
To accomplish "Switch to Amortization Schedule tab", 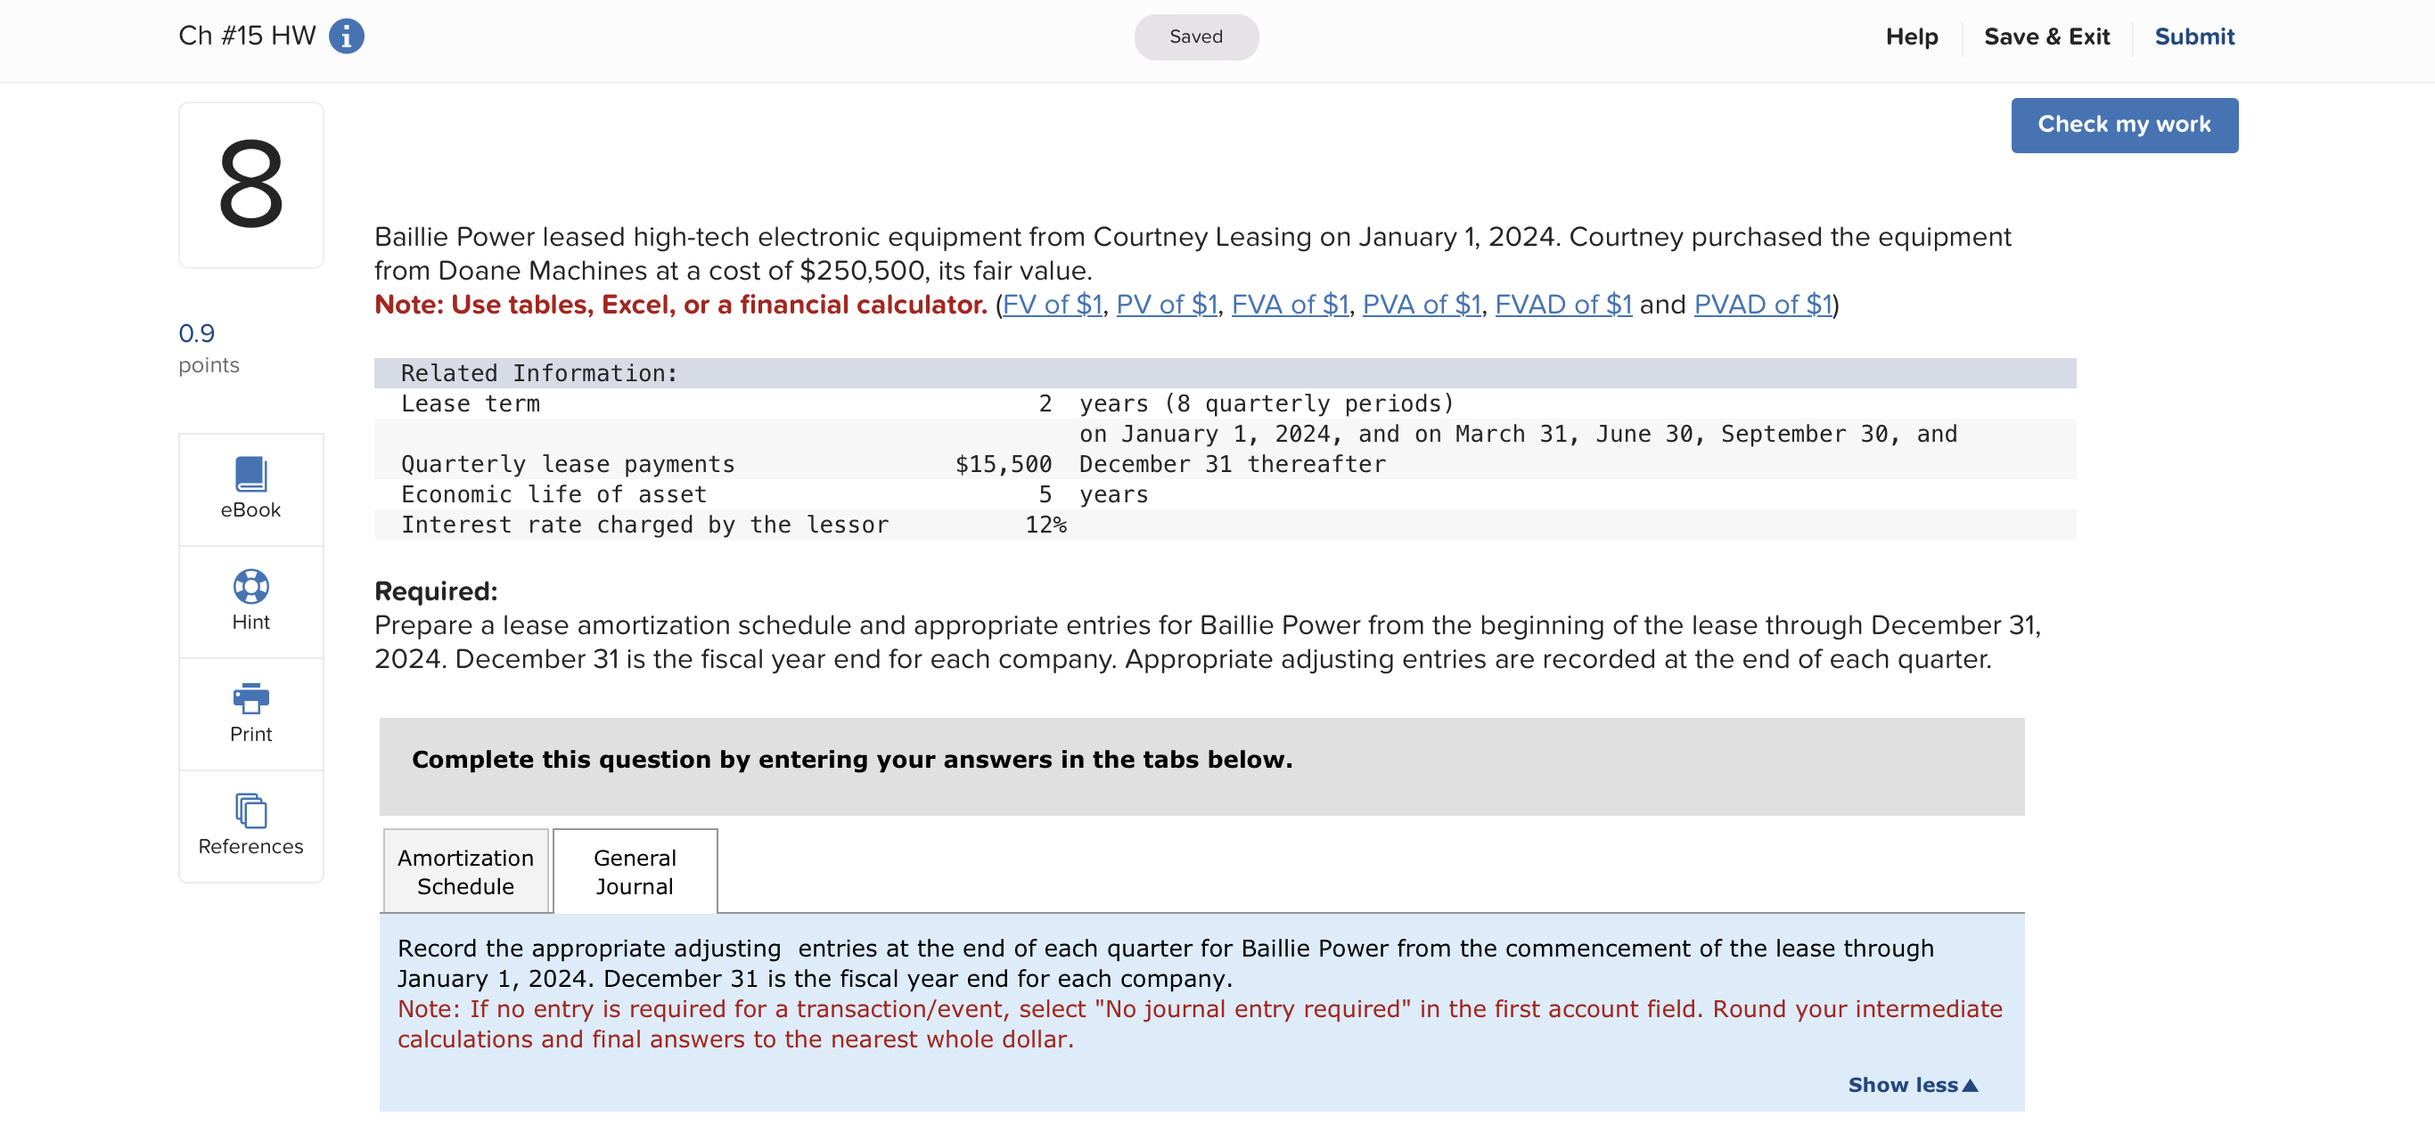I will point(465,871).
